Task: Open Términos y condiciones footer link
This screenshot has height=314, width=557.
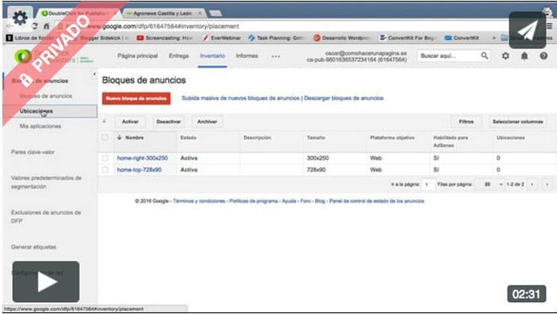Action: 199,201
